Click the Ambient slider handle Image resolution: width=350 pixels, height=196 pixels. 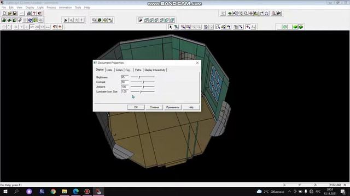[143, 87]
